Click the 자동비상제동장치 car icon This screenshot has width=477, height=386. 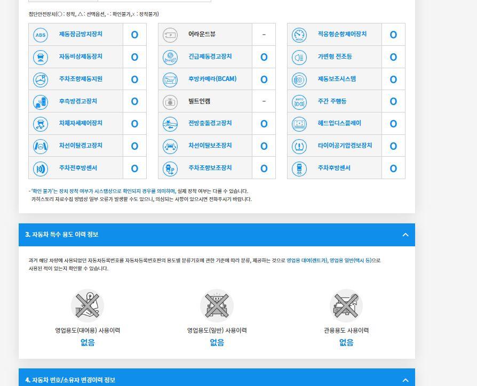pos(41,57)
